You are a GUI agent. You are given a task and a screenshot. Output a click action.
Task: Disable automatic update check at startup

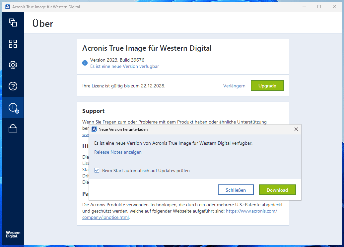click(x=97, y=171)
